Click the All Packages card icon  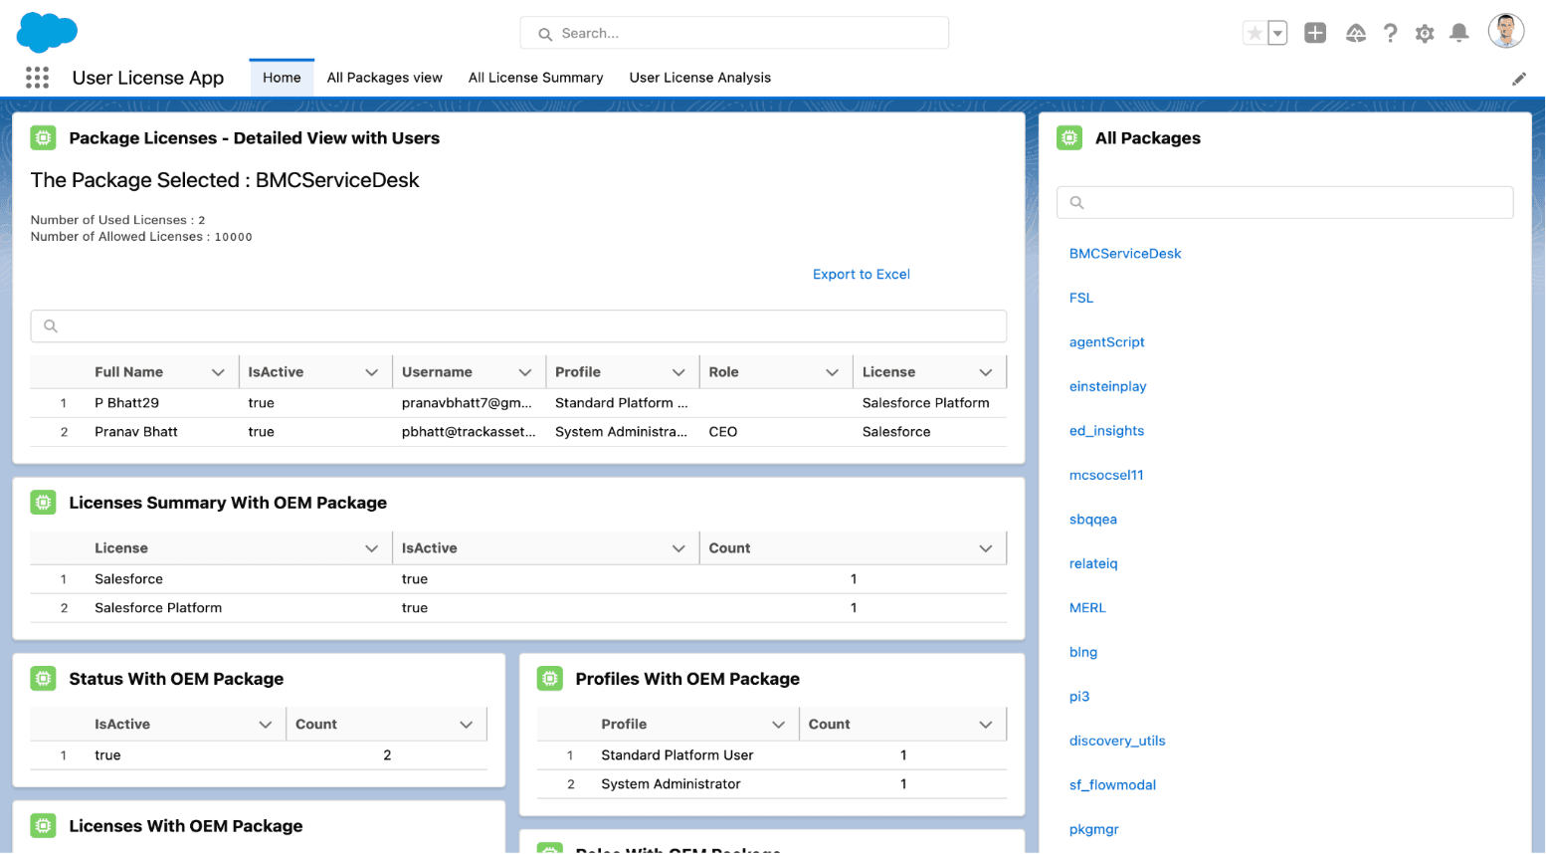click(x=1069, y=138)
